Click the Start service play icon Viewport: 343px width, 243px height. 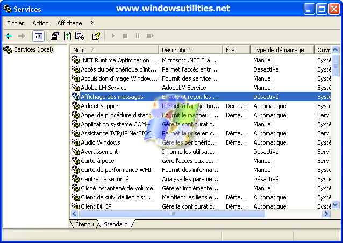click(113, 36)
